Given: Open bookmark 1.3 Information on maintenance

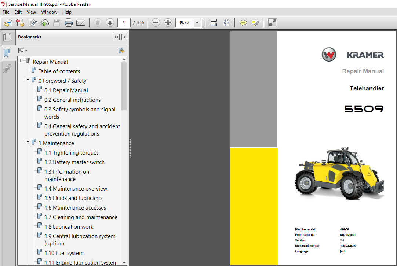Looking at the screenshot, I should (x=67, y=176).
